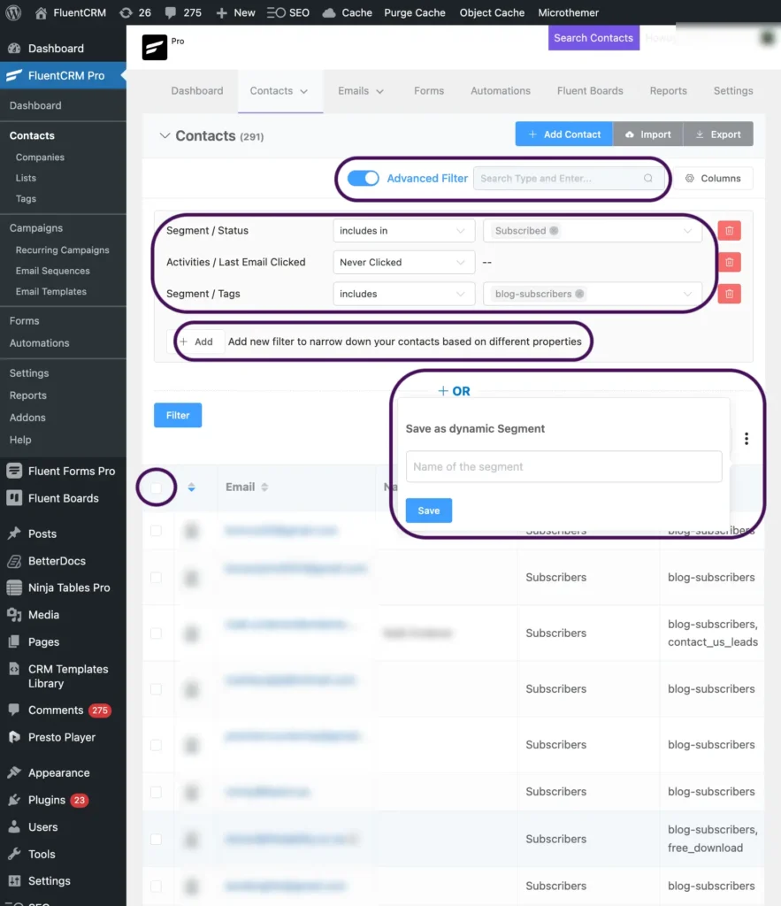
Task: Click the search magnifier icon
Action: (x=648, y=178)
